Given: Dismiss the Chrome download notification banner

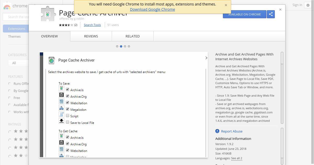Looking at the screenshot, I should coord(226,5).
